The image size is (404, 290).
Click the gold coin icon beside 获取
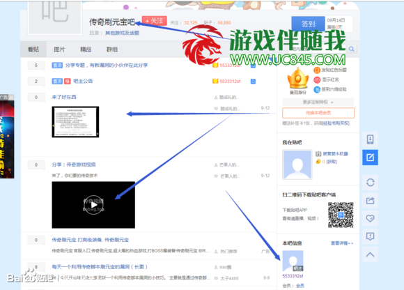[318, 162]
